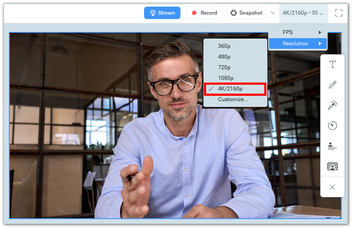Click the timer clock icon
The image size is (352, 228).
[332, 126]
